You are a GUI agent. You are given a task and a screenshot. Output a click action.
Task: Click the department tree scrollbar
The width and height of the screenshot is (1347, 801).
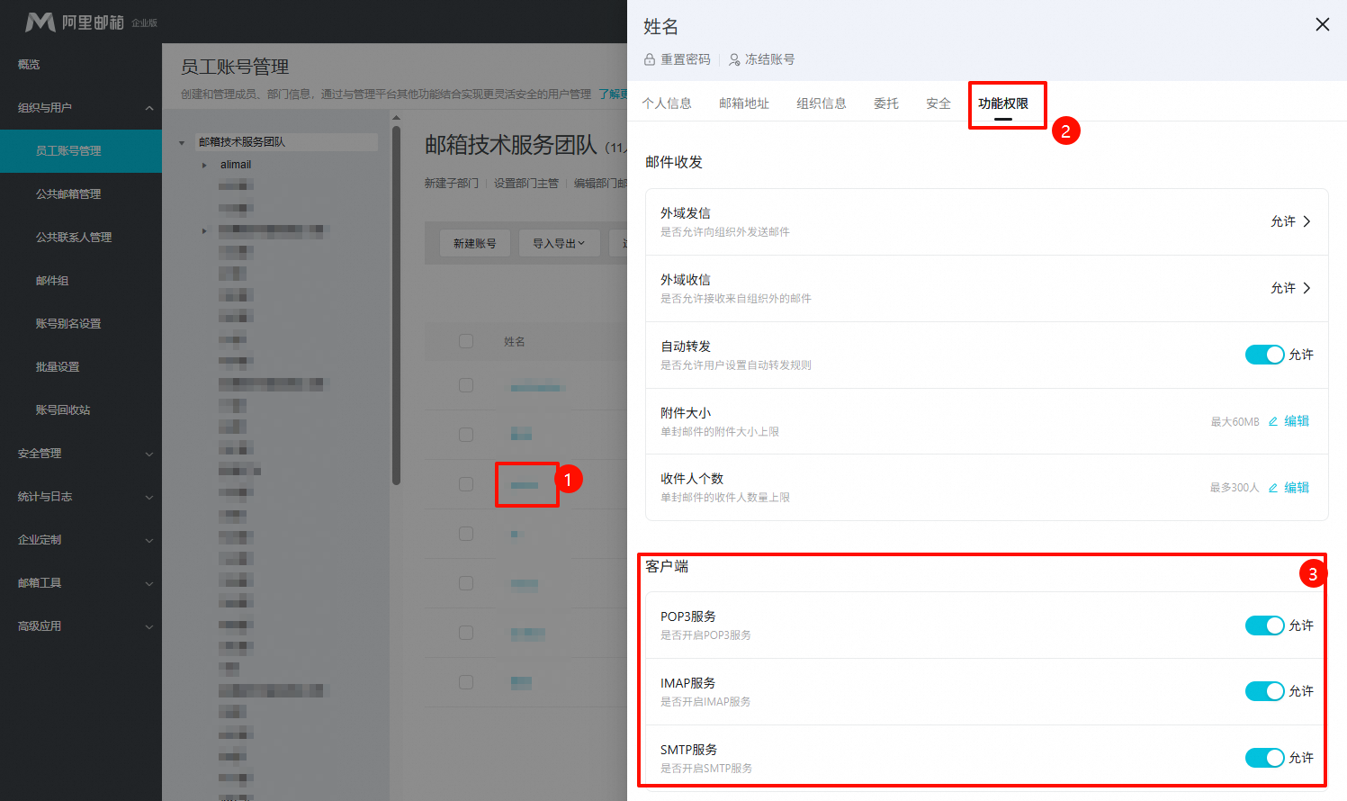pos(396,304)
